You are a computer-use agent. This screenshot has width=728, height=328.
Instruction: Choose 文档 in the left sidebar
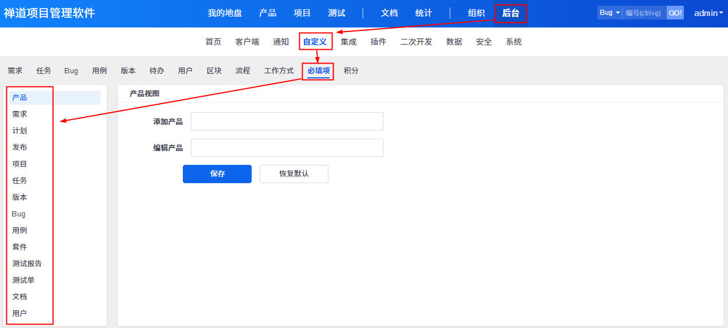pyautogui.click(x=19, y=297)
